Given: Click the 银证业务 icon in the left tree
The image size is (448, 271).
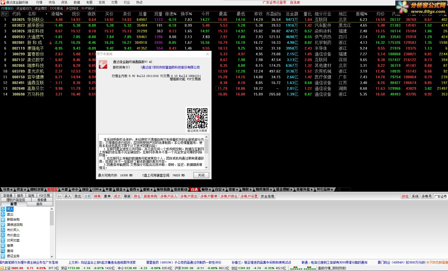Looking at the screenshot, I should (x=3, y=256).
